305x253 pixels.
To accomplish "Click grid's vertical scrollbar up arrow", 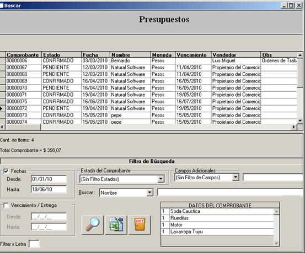I will [x=300, y=55].
